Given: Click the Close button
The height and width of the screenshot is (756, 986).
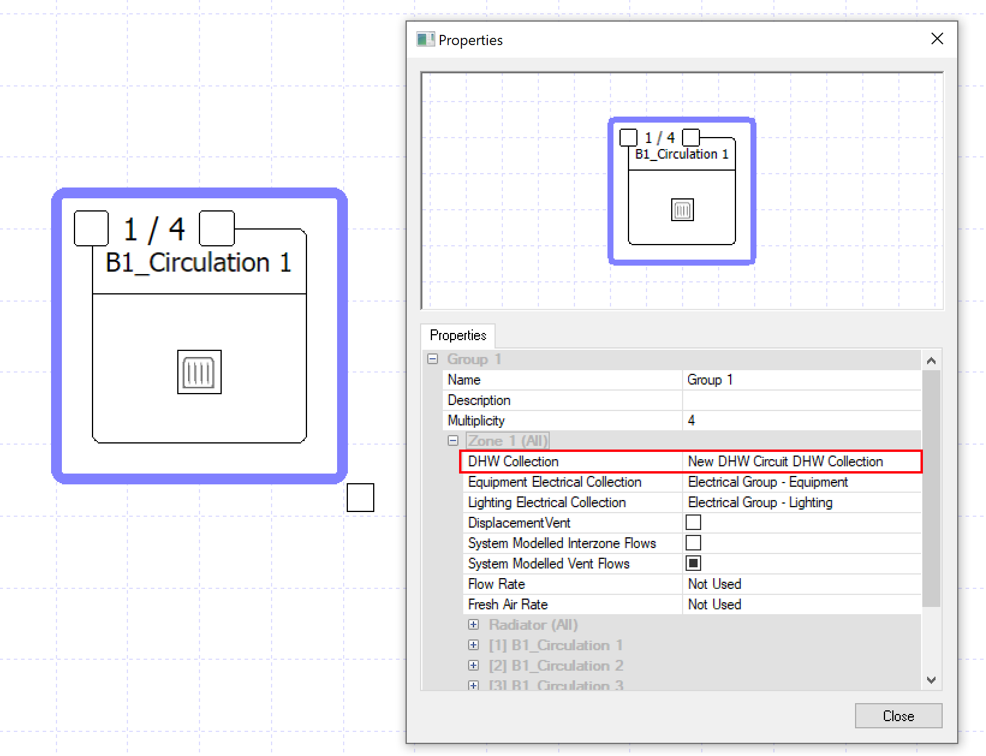Looking at the screenshot, I should tap(898, 716).
